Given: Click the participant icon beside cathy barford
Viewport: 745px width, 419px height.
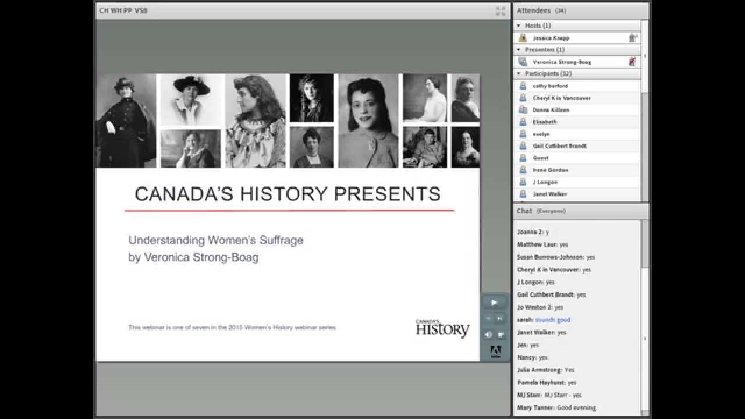Looking at the screenshot, I should (523, 86).
